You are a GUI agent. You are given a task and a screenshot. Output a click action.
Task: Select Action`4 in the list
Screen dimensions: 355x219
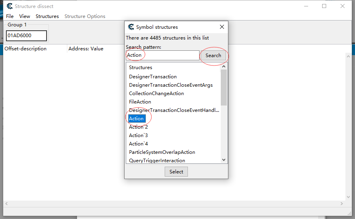point(138,144)
